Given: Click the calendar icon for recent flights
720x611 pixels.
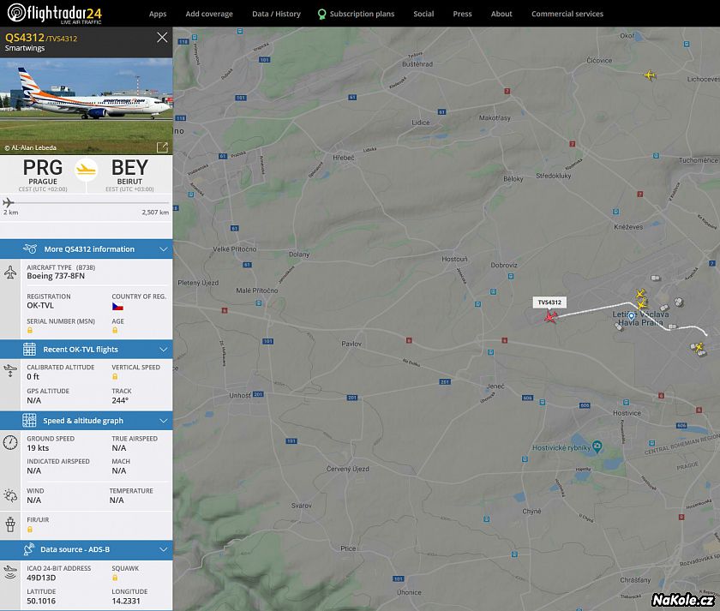Looking at the screenshot, I should (29, 350).
